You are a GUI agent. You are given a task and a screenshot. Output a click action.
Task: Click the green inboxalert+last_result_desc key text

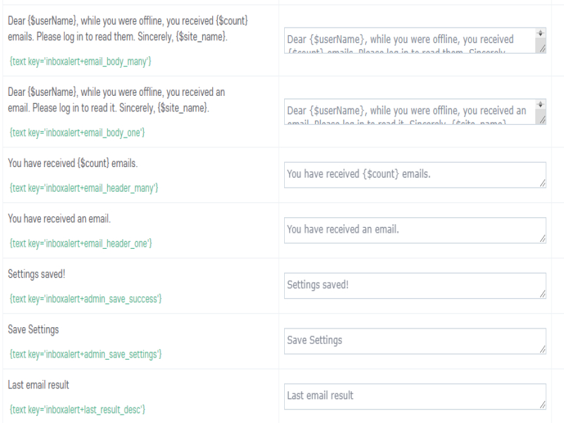coord(78,409)
